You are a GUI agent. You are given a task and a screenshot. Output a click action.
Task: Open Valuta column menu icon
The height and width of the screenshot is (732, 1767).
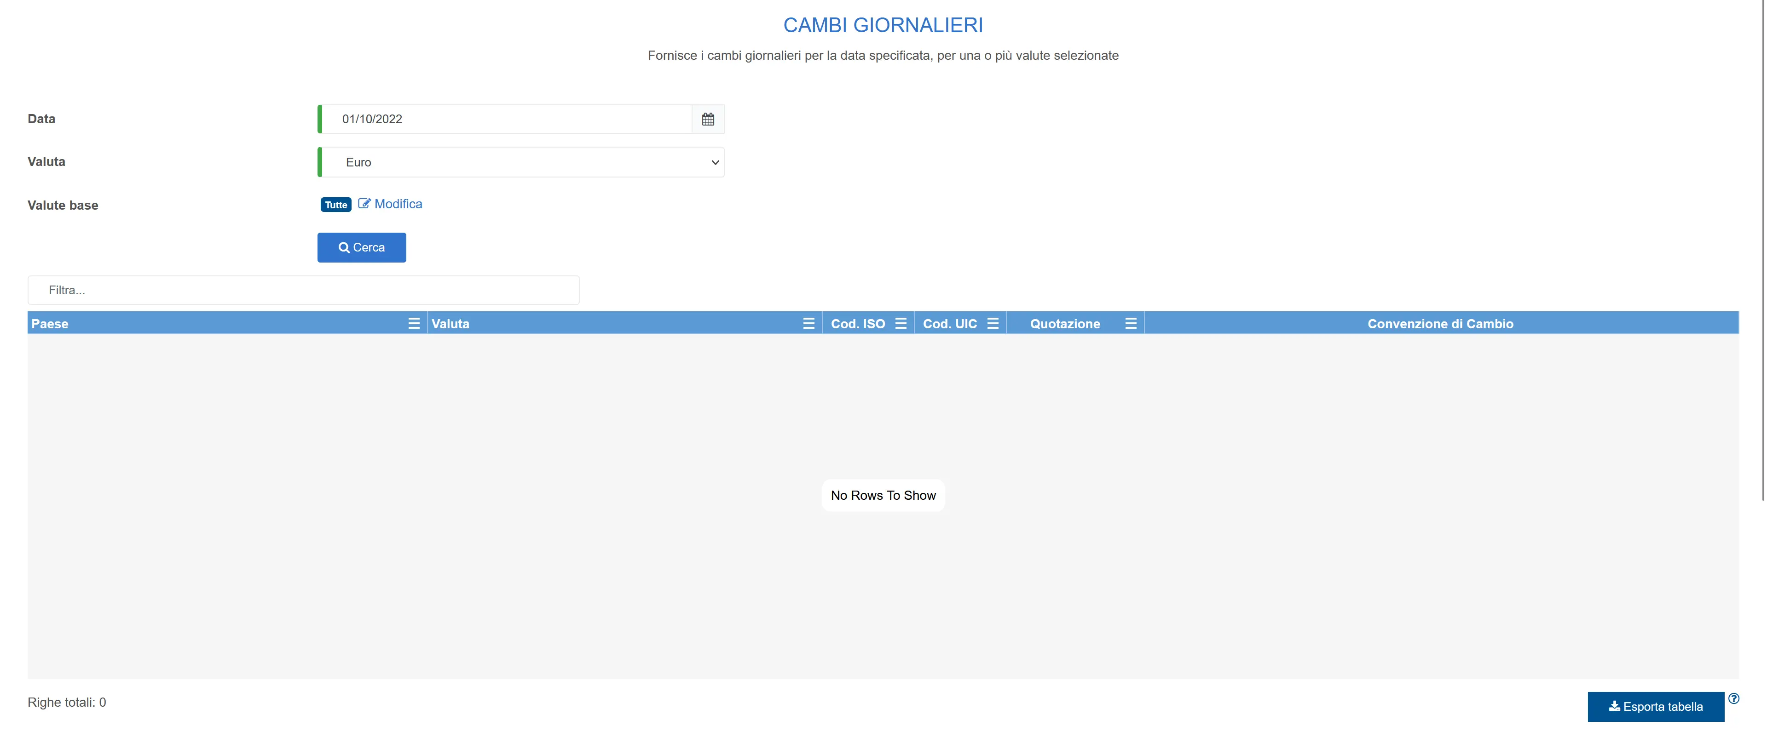click(x=809, y=324)
